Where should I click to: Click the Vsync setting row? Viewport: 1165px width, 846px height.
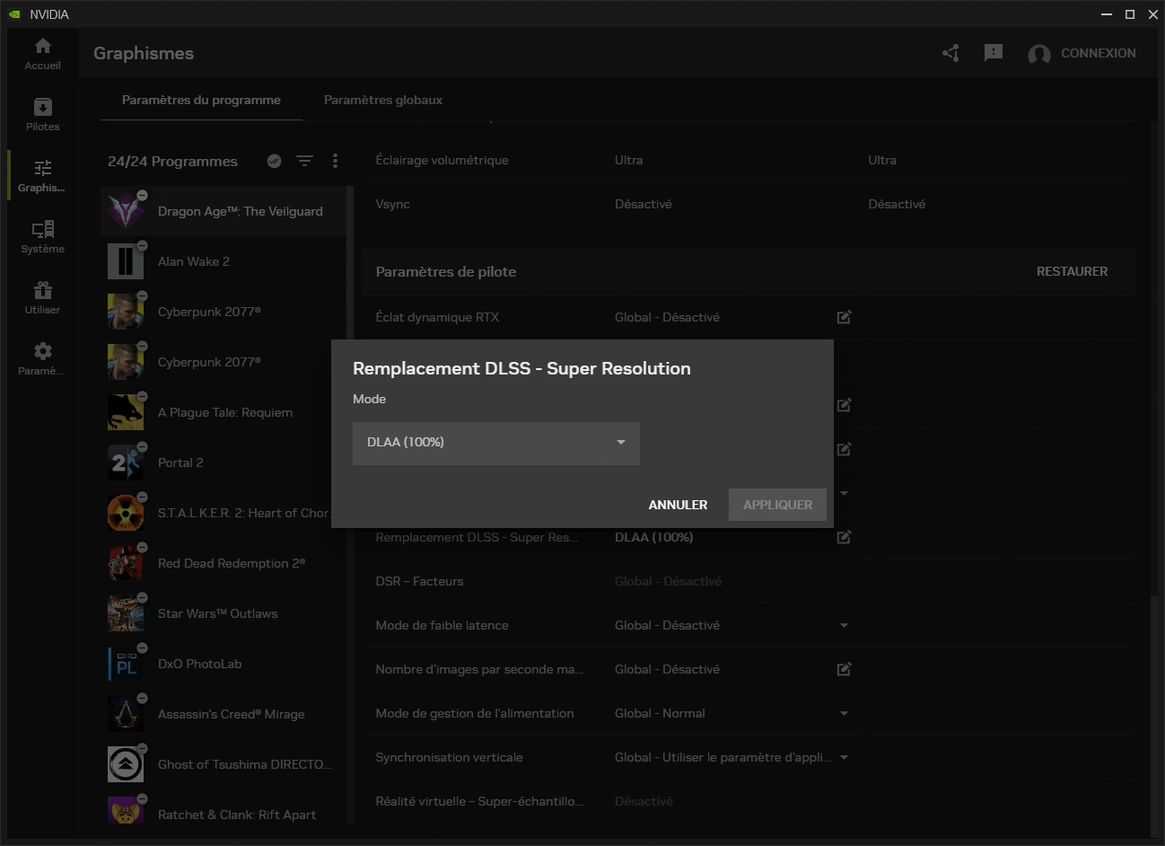click(x=749, y=204)
